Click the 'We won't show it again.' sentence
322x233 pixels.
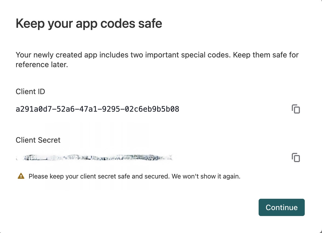(x=206, y=176)
